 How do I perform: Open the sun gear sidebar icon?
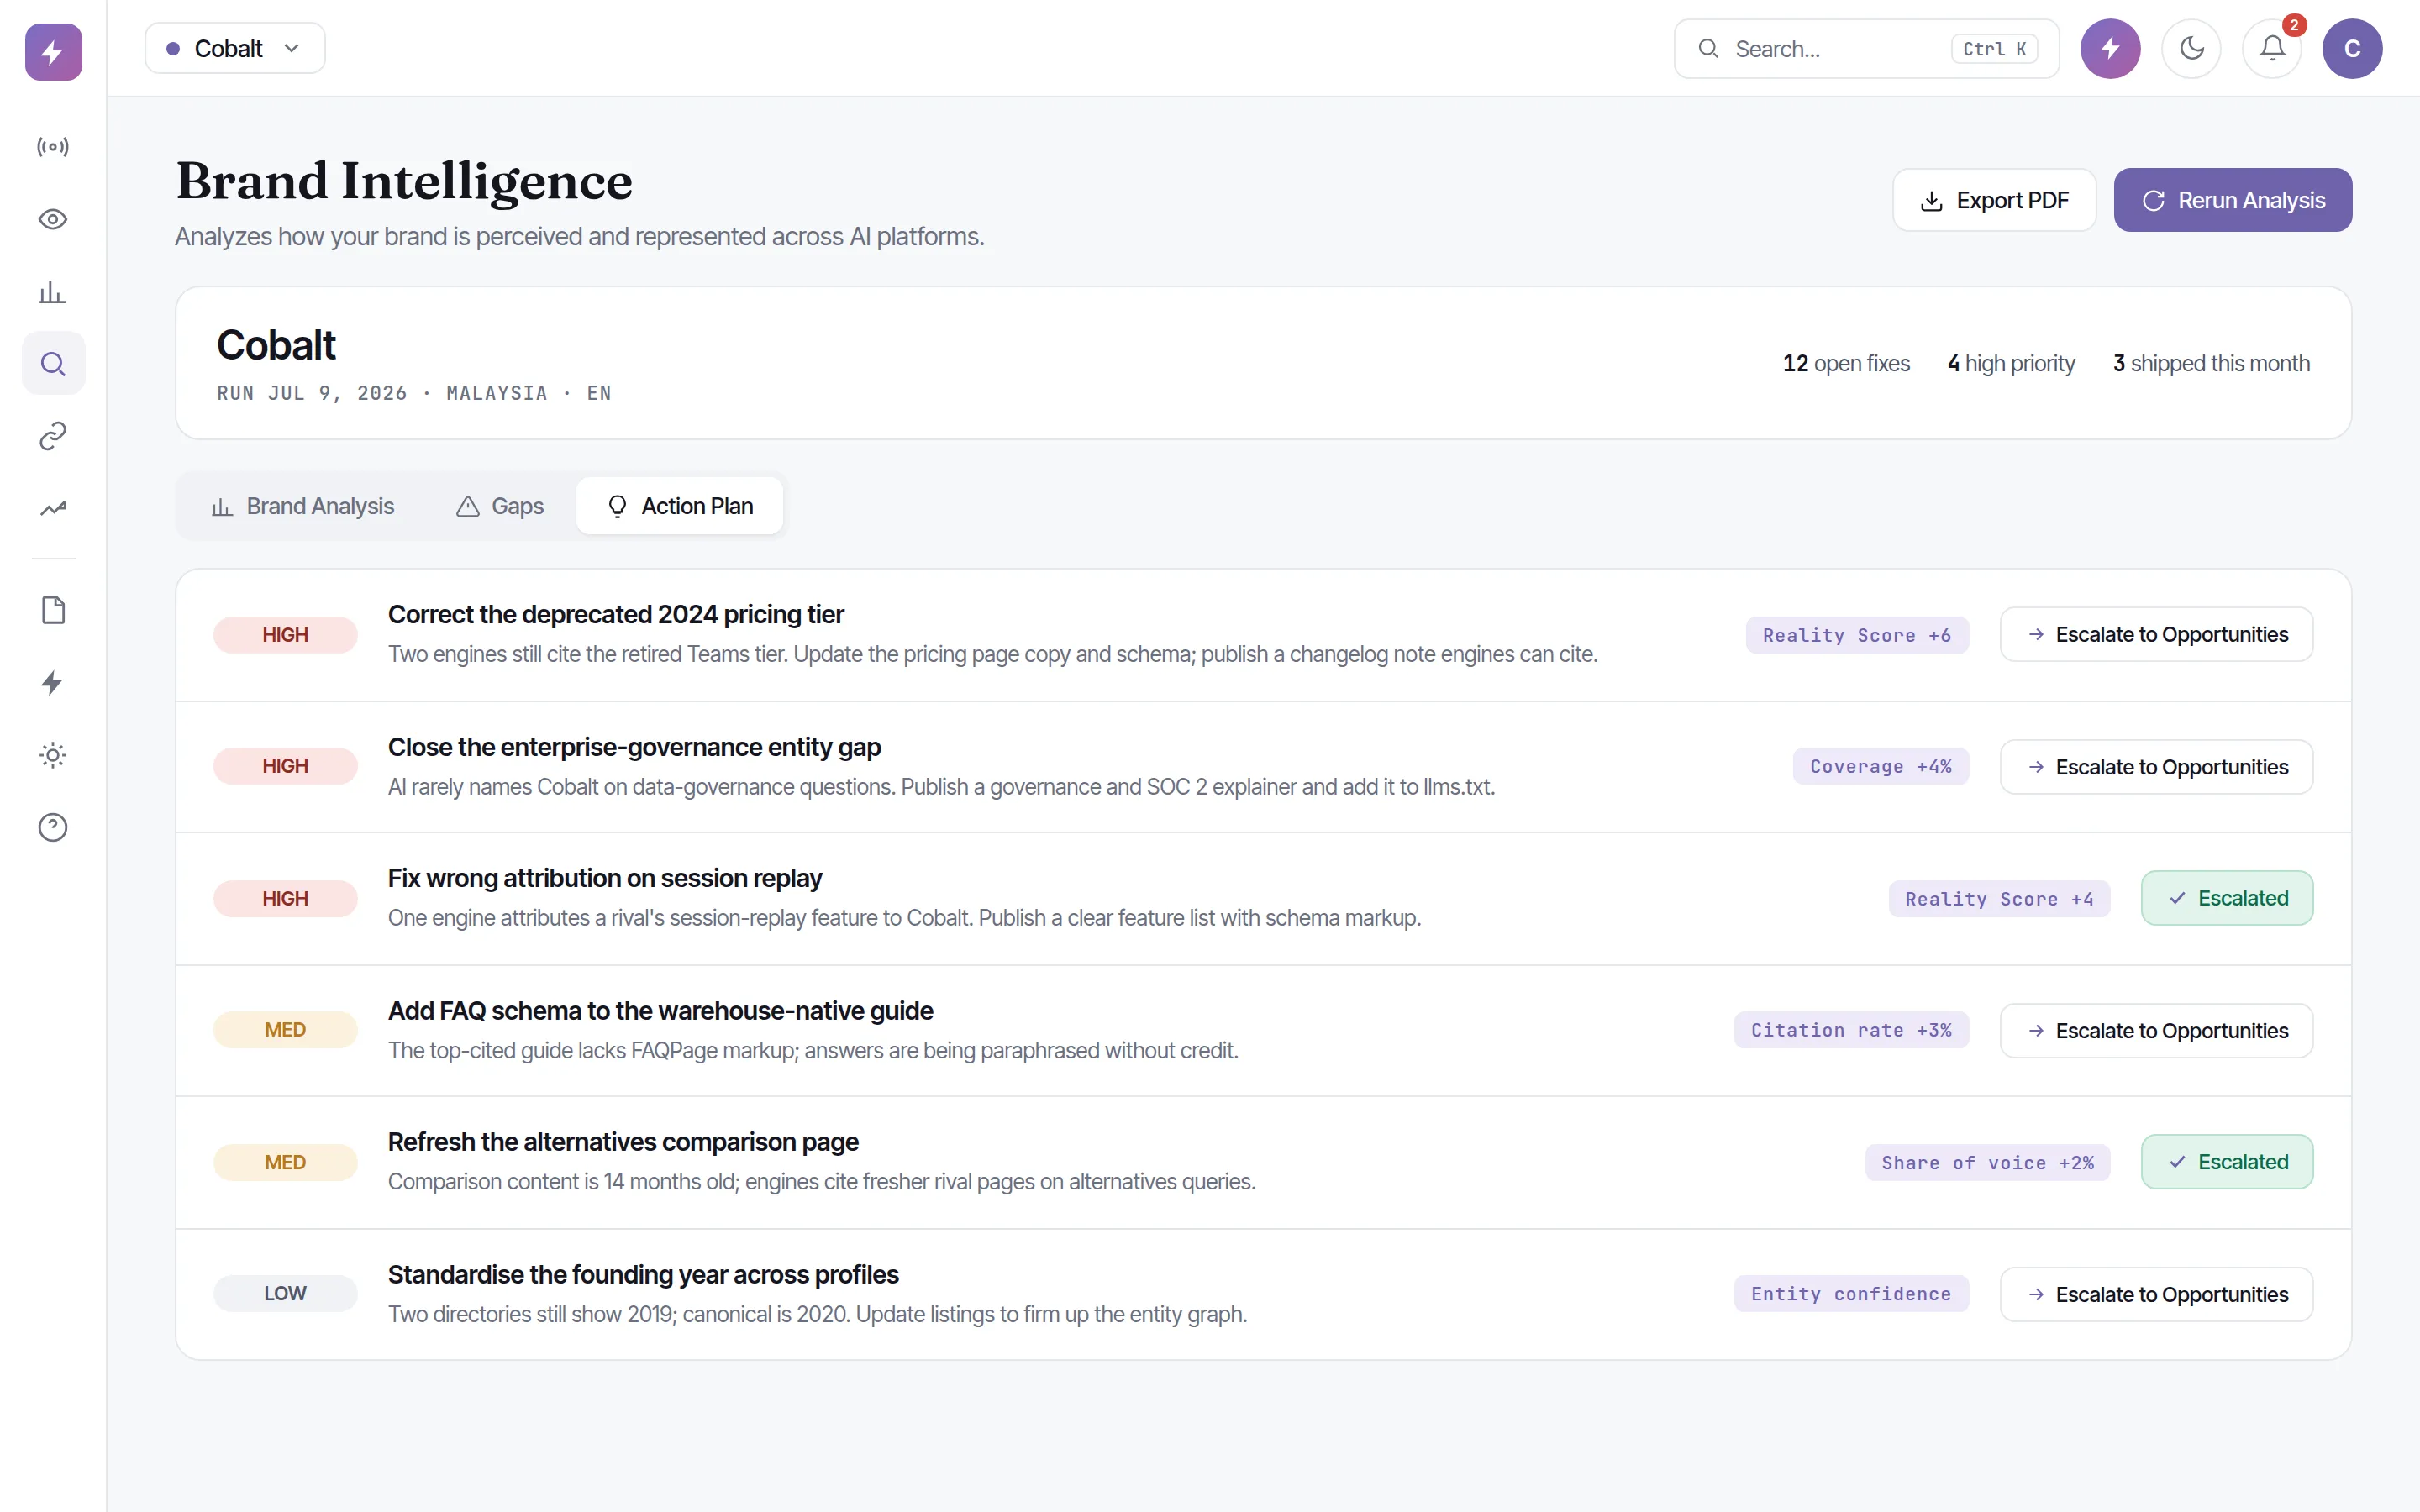(53, 755)
